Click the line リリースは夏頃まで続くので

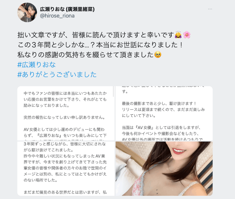tap(163, 110)
